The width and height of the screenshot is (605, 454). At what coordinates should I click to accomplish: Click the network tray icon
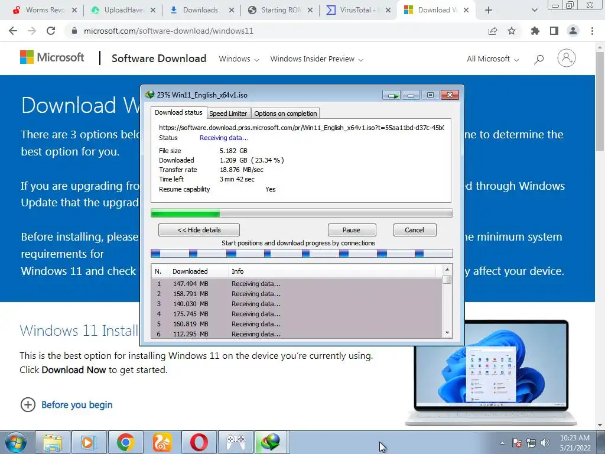point(531,443)
